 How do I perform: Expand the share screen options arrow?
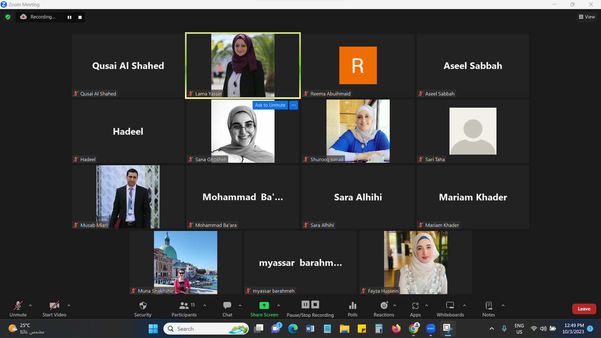click(279, 305)
